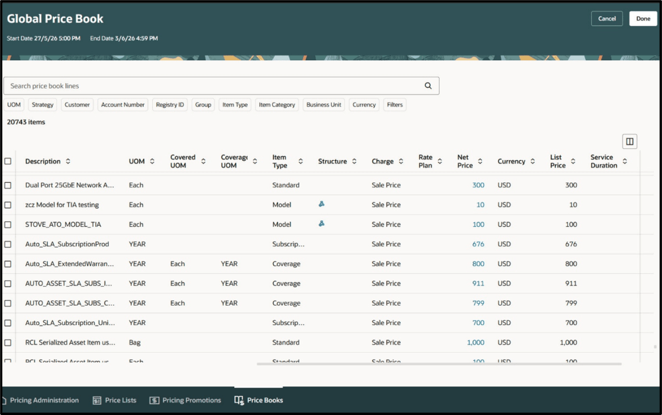Screen dimensions: 662x415
Task: Click the horizontal table scrollbar
Action: coord(439,364)
